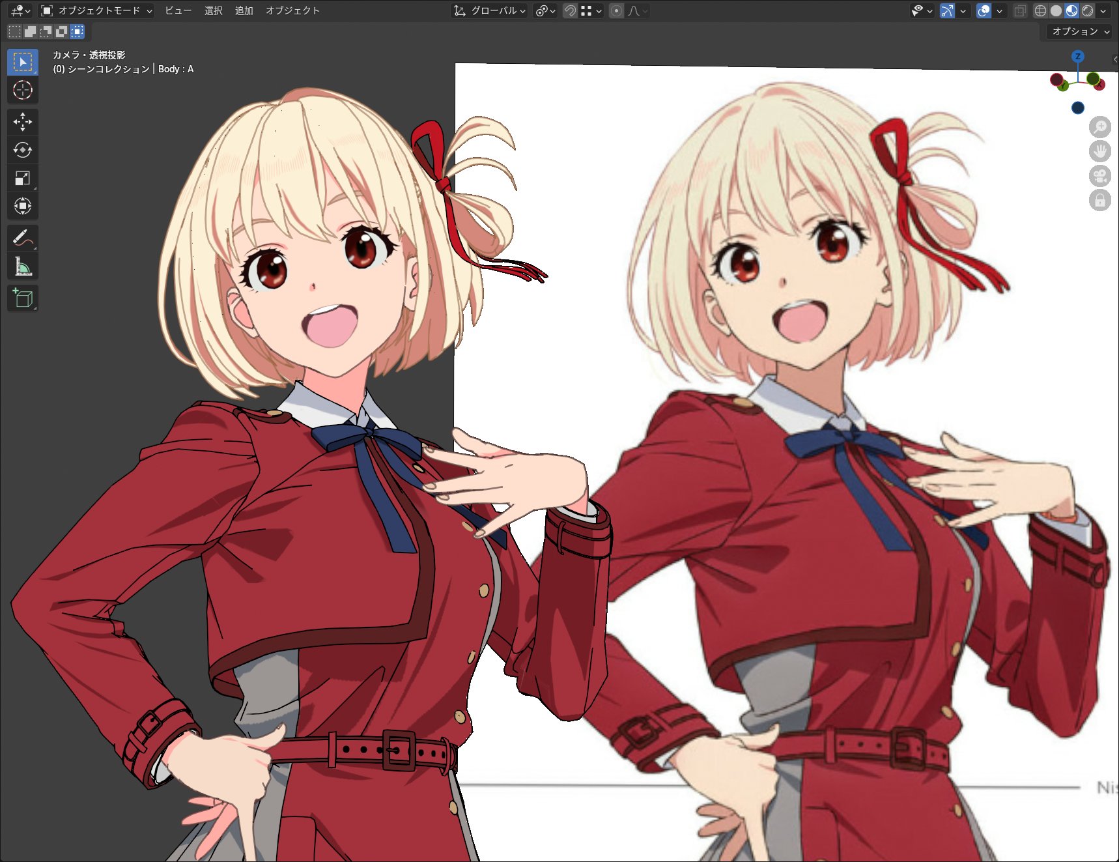This screenshot has width=1119, height=862.
Task: Select the Scale tool
Action: click(23, 178)
